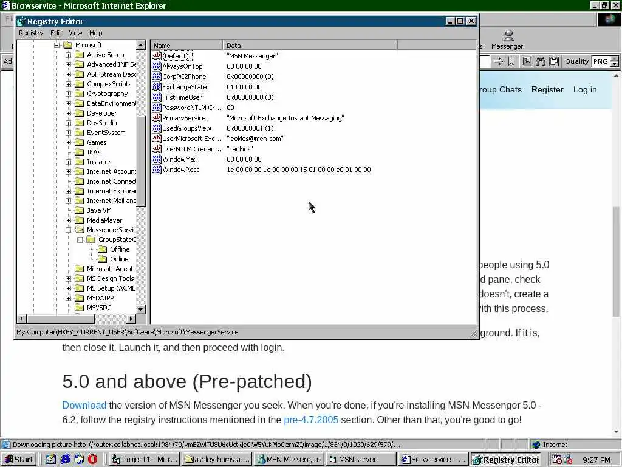Click the go arrow icon in Browservice toolbar
The width and height of the screenshot is (622, 467).
pos(498,61)
